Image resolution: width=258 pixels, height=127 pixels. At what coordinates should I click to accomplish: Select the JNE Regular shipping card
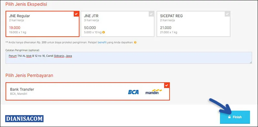tap(43, 24)
